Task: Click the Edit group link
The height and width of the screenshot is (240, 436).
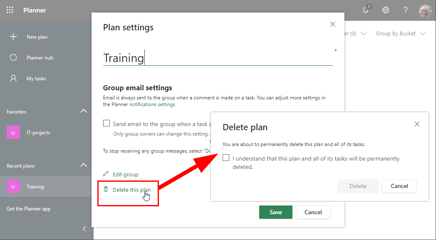Action: click(x=125, y=174)
